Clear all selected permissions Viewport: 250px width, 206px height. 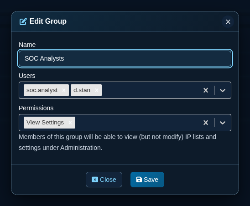click(206, 123)
